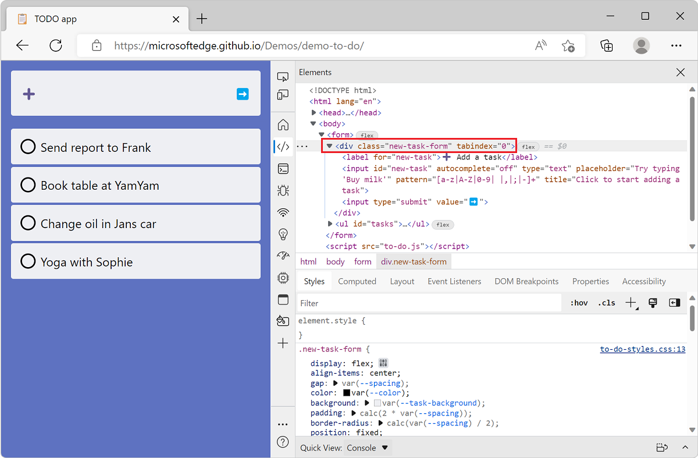This screenshot has width=698, height=458.
Task: Reload the page in the browser
Action: [56, 45]
